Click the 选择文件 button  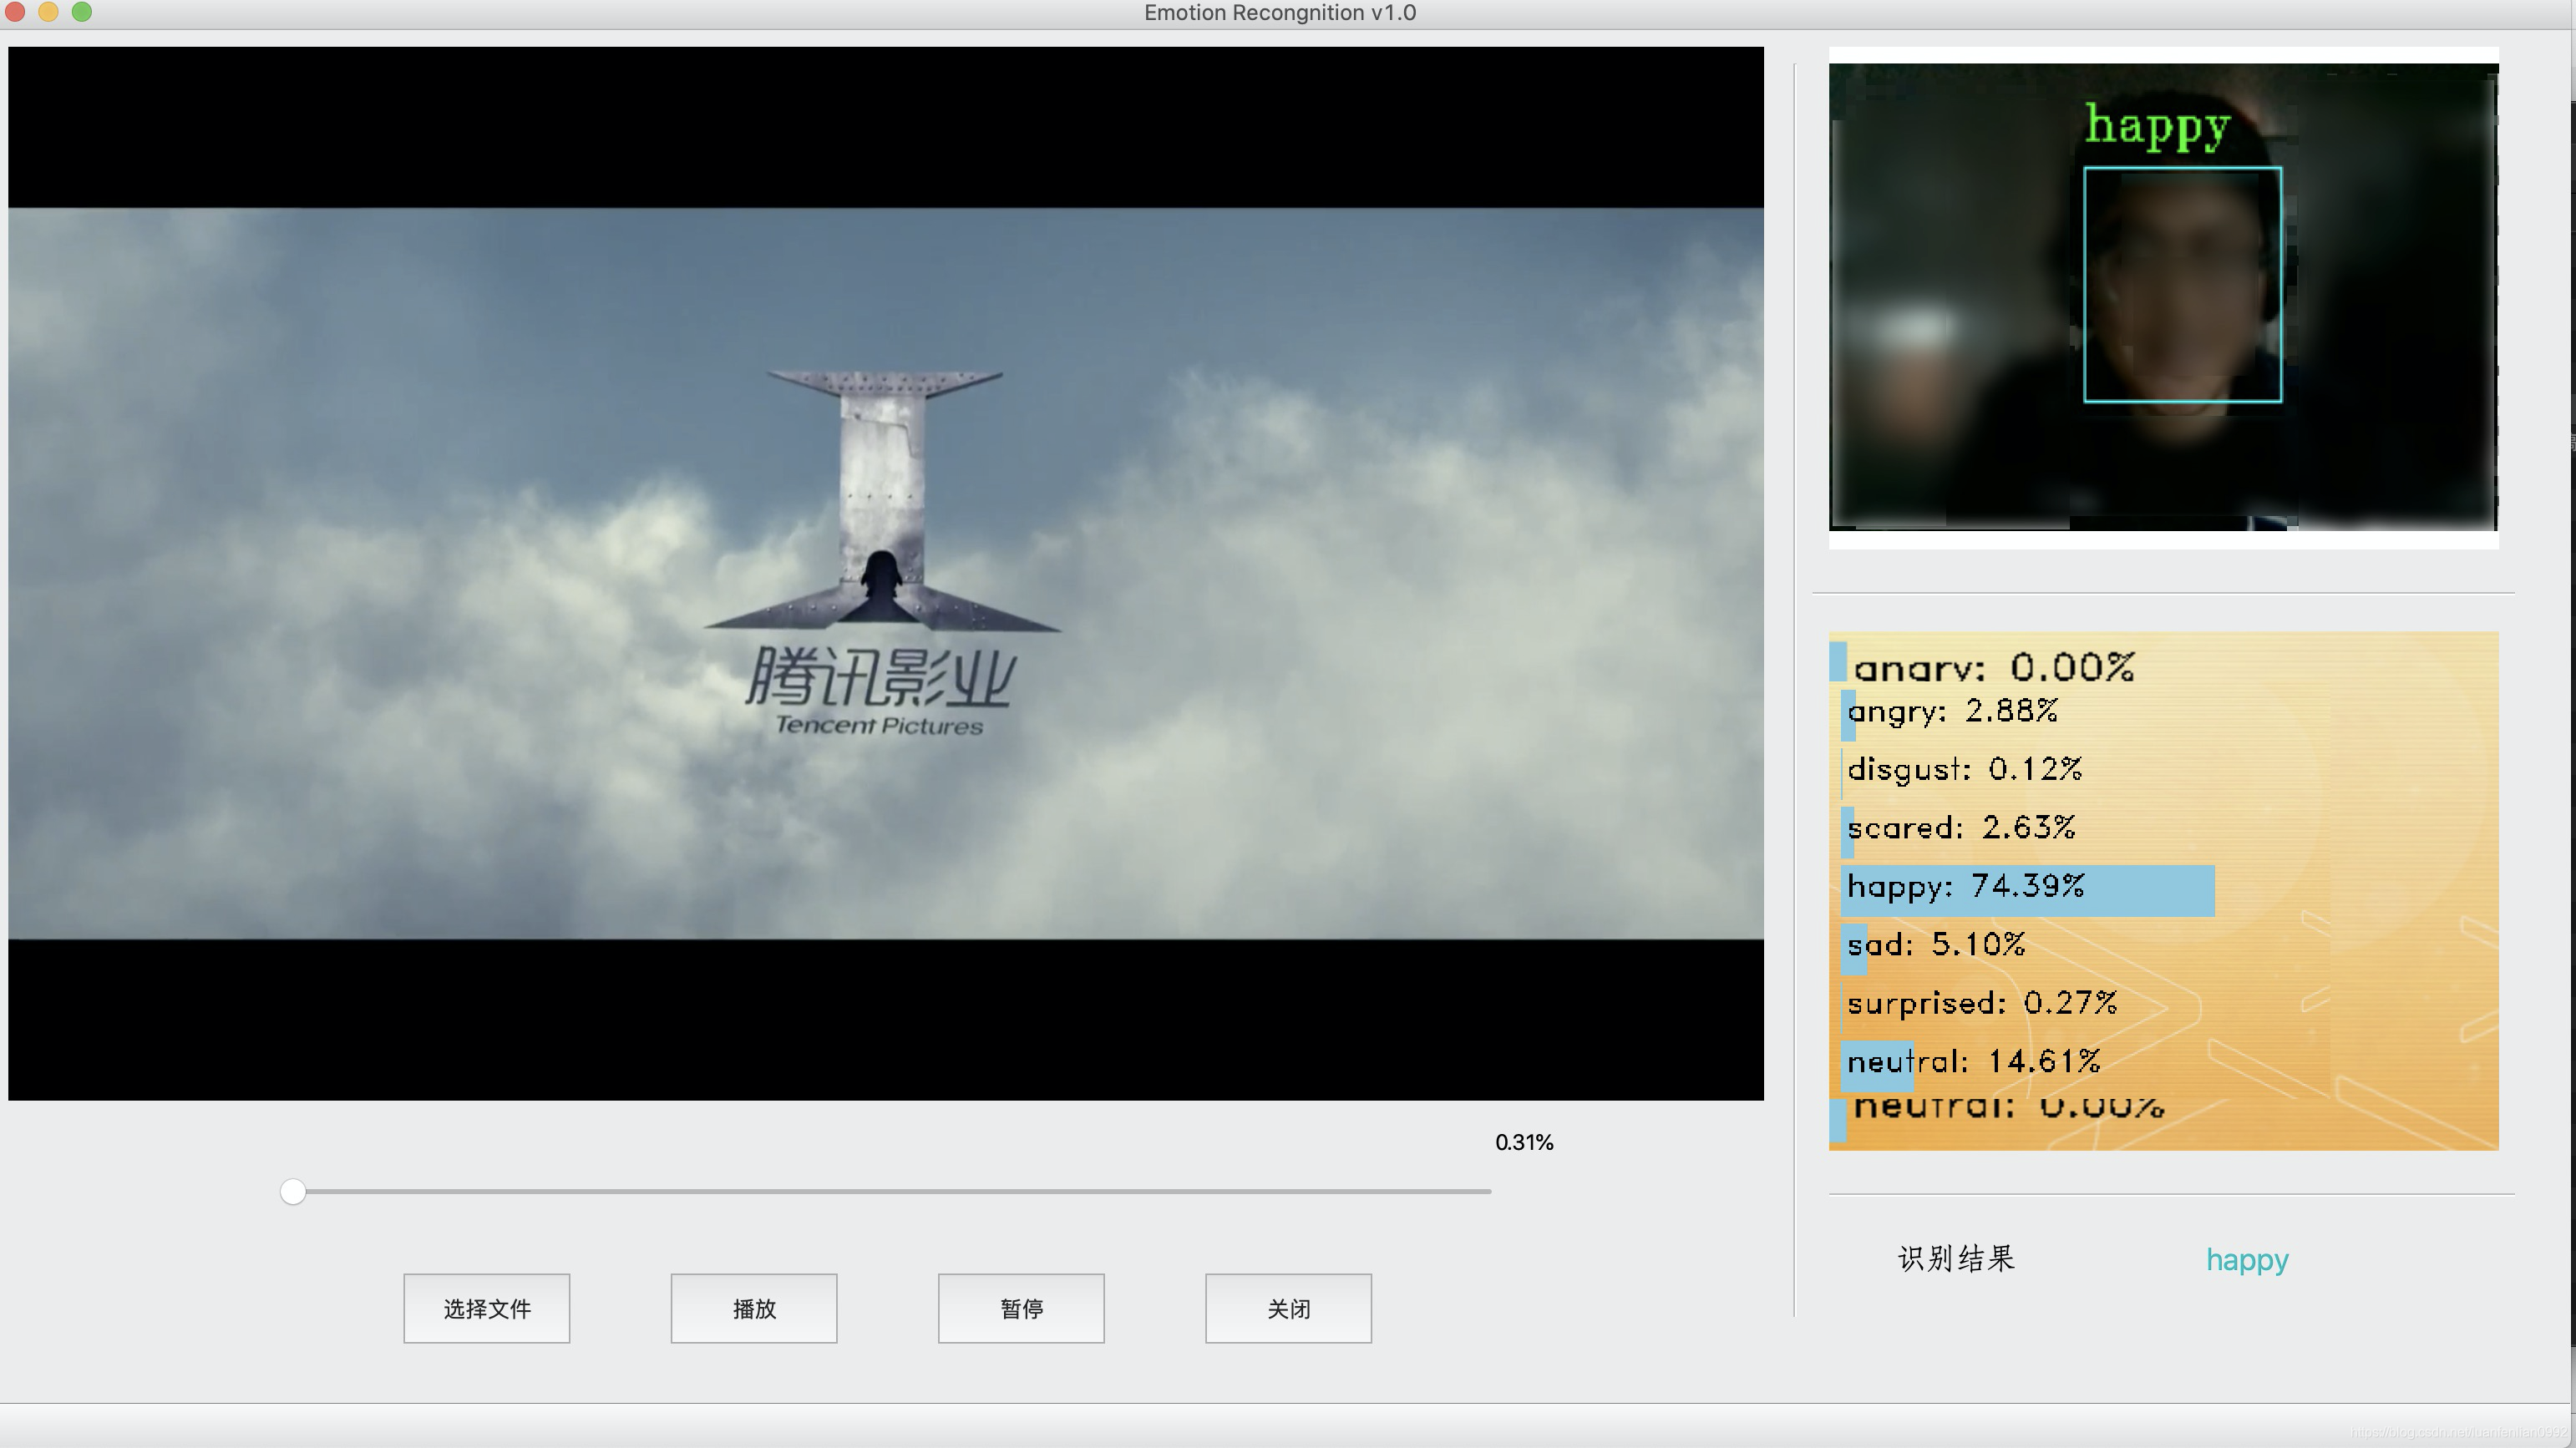(486, 1308)
